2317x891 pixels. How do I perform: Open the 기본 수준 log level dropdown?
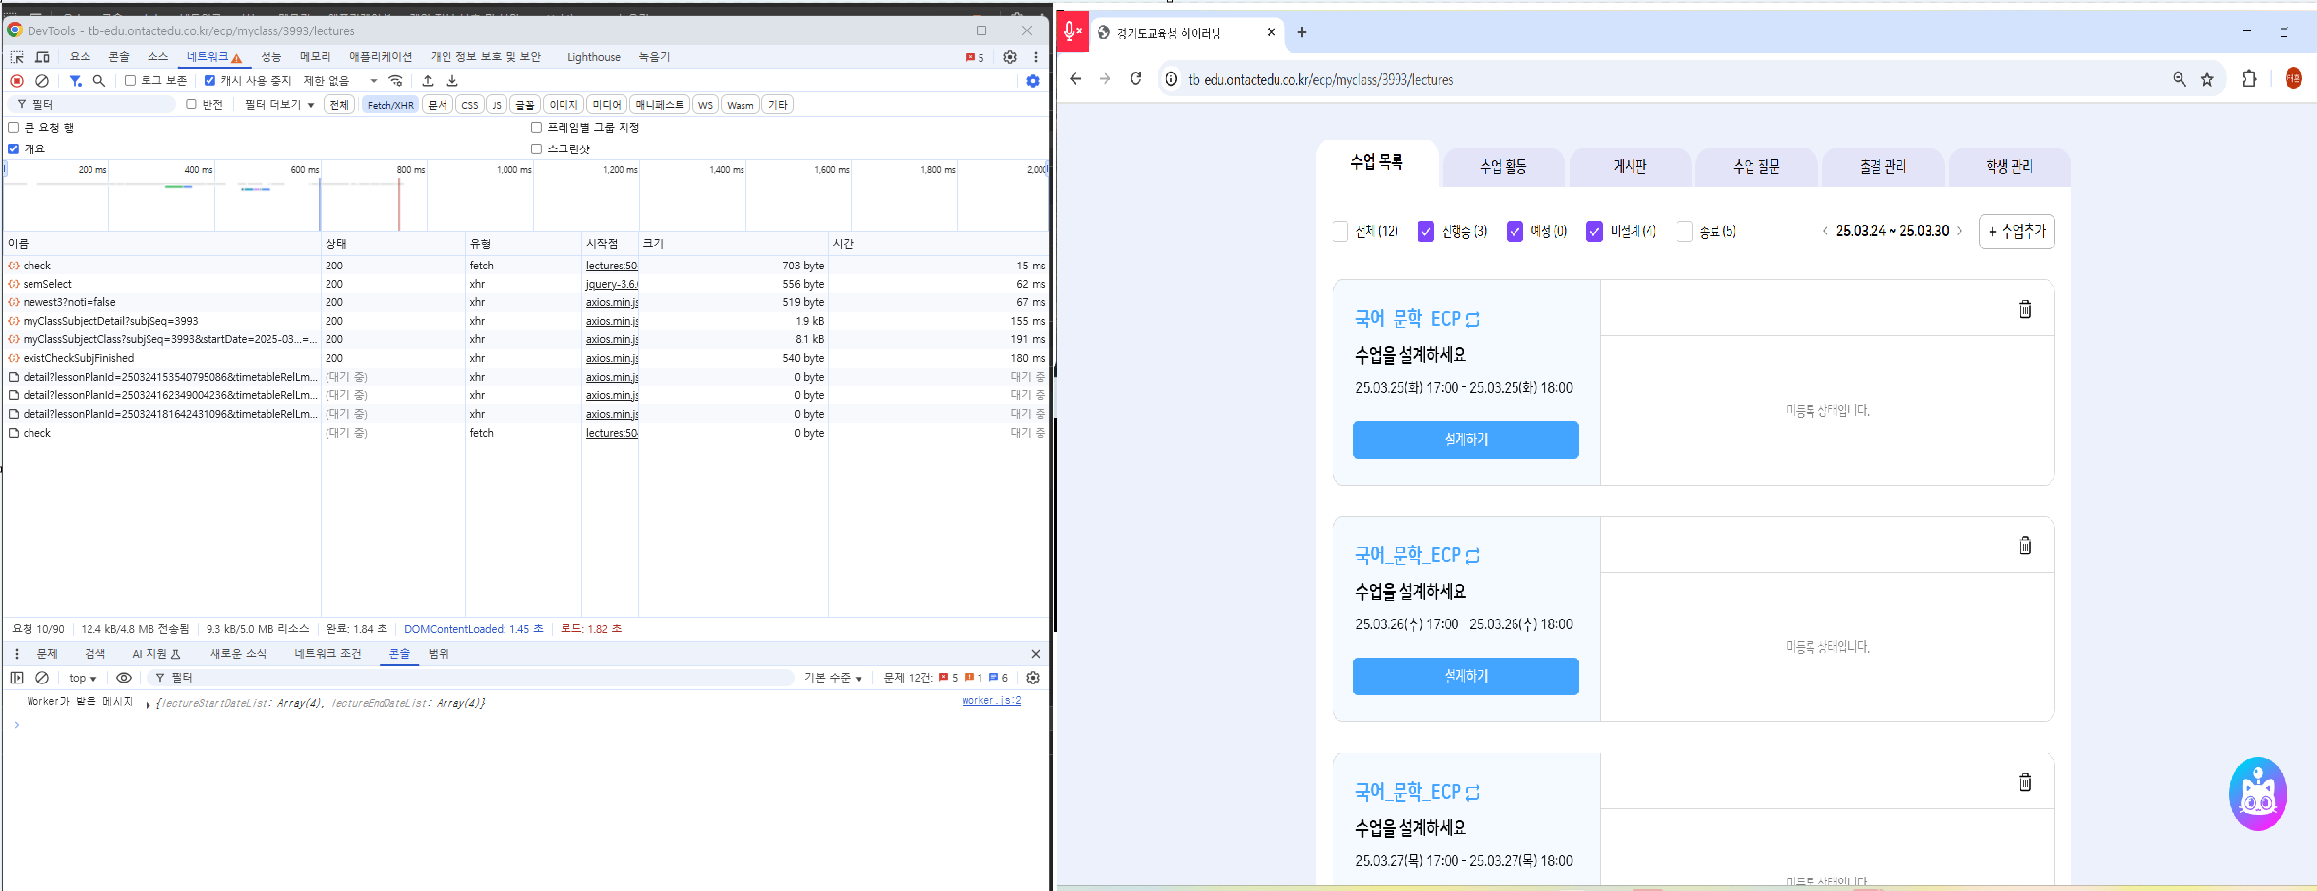click(x=832, y=678)
